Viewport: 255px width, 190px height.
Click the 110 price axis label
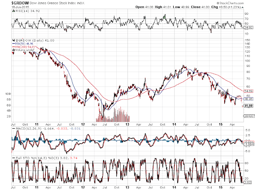[247, 56]
